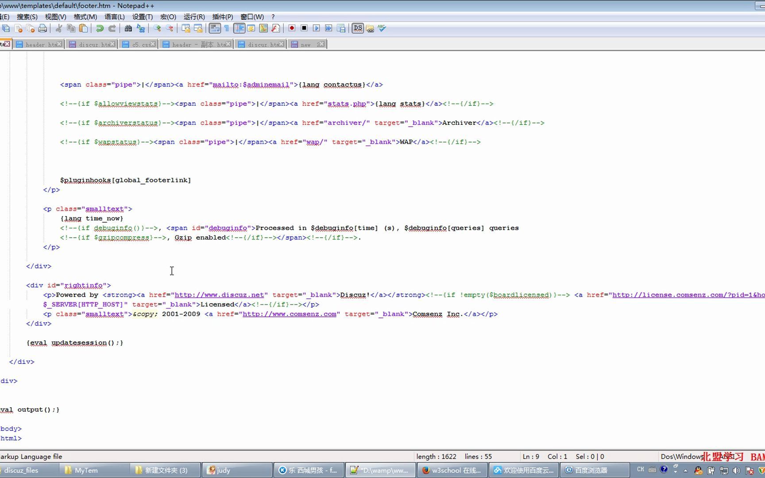Viewport: 765px width, 478px height.
Task: Switch to the c5.css tab
Action: [x=138, y=44]
